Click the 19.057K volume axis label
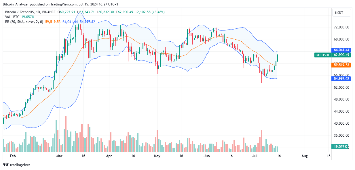Screen dimensions: 355x170 coord(340,146)
